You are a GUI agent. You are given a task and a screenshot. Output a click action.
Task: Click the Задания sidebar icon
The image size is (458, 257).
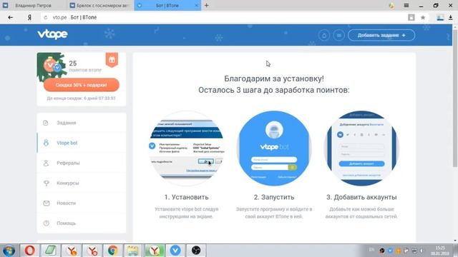tap(46, 123)
